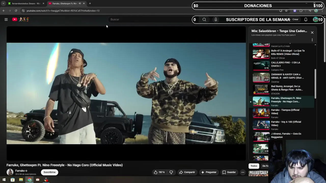The image size is (326, 183).
Task: Open the YouTube account avatar menu
Action: pyautogui.click(x=316, y=19)
